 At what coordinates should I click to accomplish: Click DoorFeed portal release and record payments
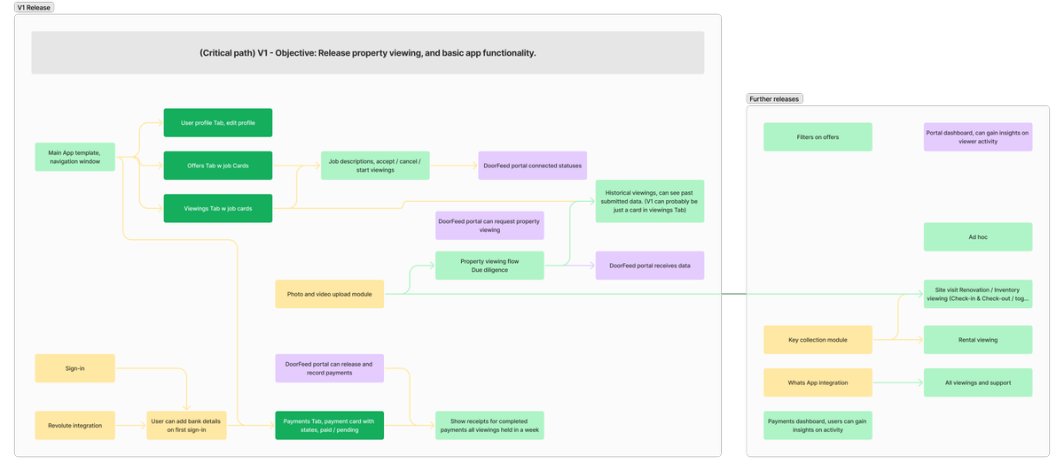point(330,368)
